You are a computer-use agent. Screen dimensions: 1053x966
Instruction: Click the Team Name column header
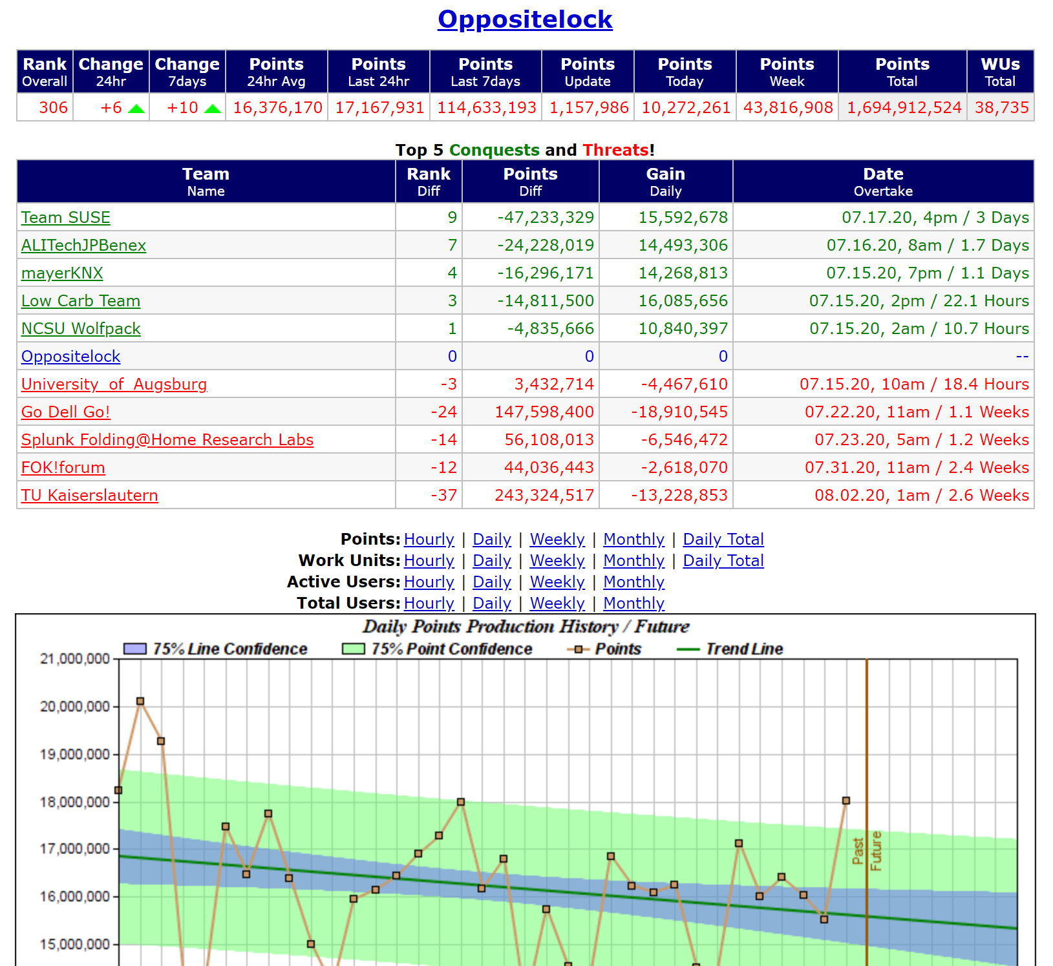[206, 182]
